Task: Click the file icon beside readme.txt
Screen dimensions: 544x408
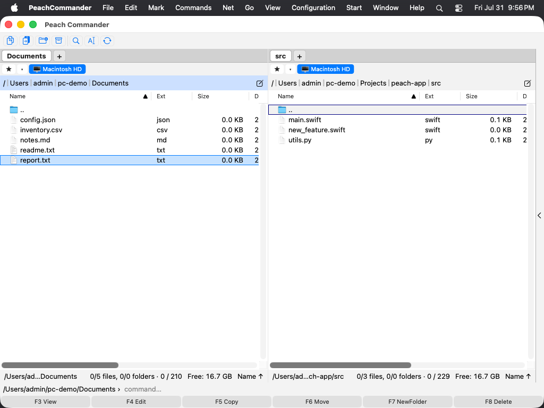Action: point(14,150)
